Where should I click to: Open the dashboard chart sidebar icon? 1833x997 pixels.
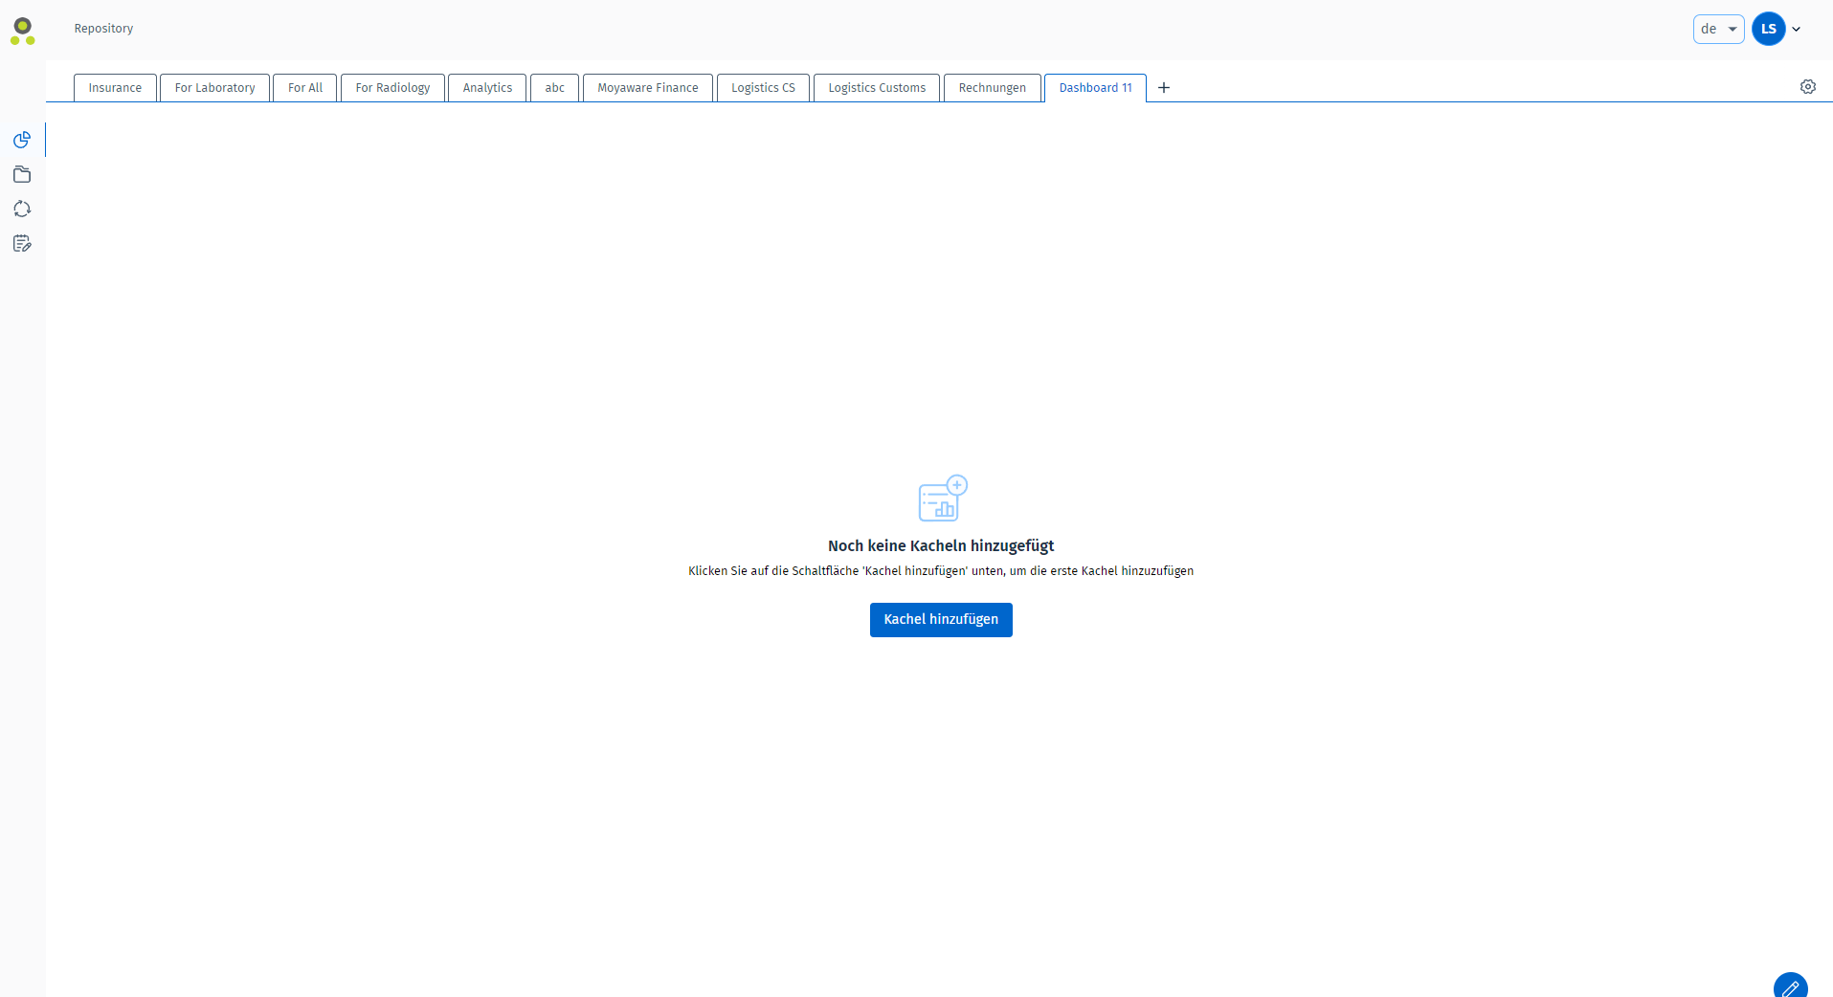click(22, 140)
